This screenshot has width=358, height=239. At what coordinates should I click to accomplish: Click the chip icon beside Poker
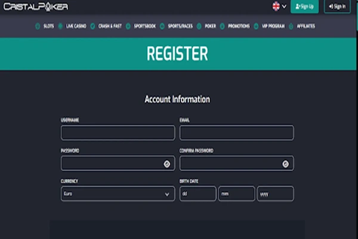(199, 26)
